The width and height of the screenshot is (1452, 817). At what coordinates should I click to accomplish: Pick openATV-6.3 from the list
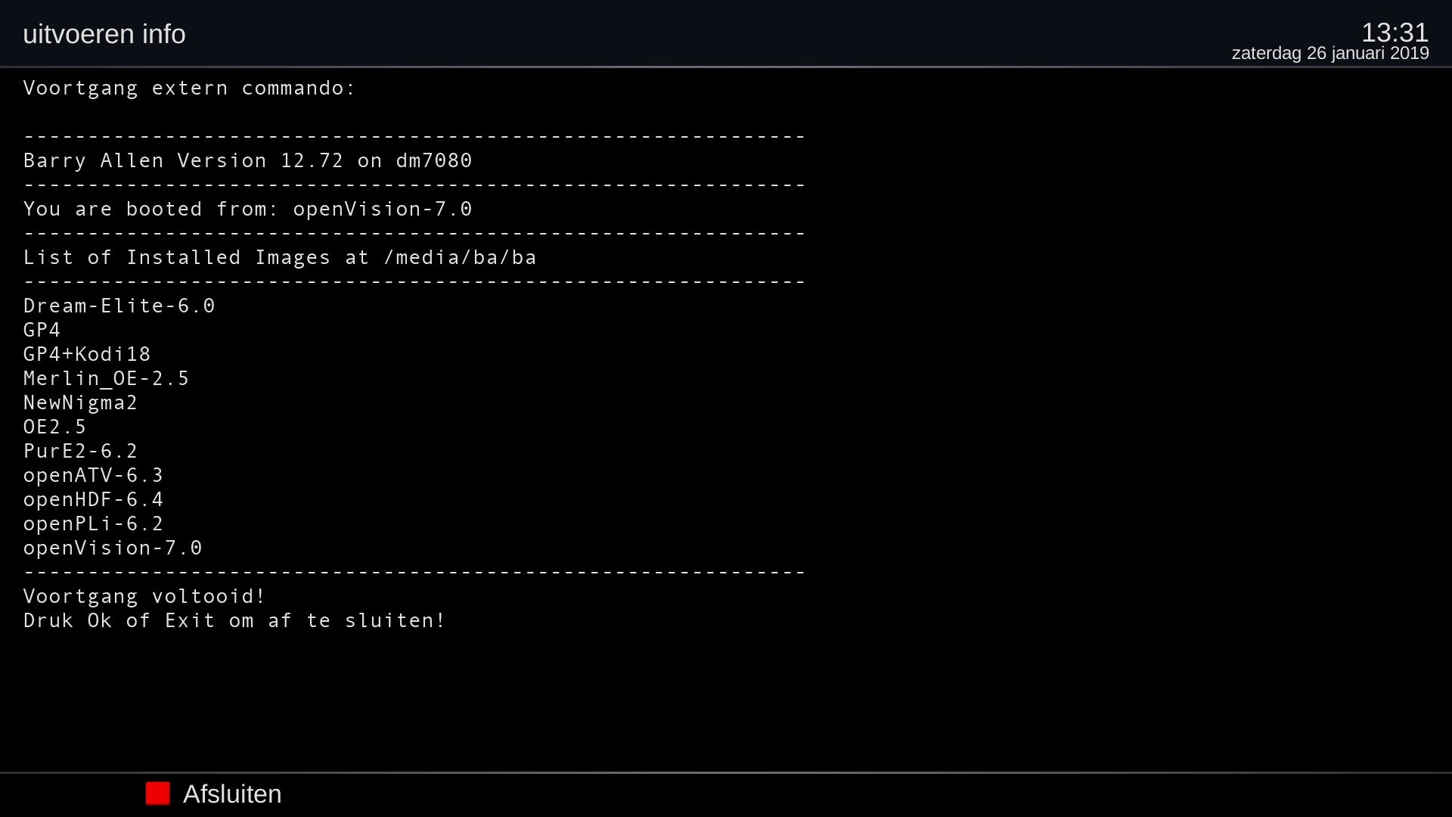[x=93, y=476]
